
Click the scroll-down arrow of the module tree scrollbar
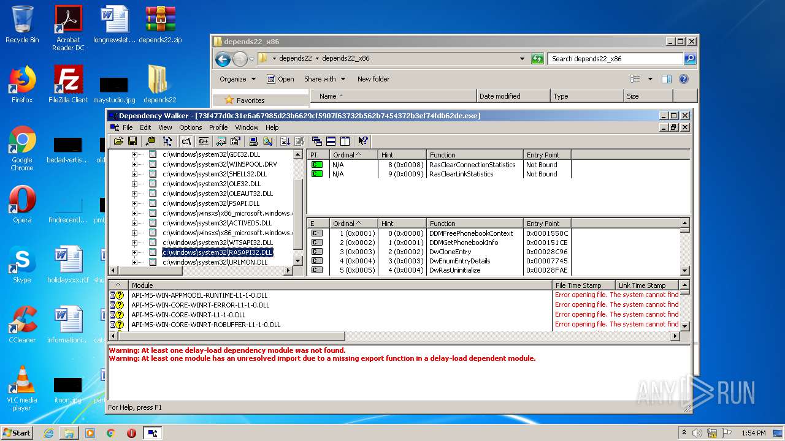click(x=298, y=261)
